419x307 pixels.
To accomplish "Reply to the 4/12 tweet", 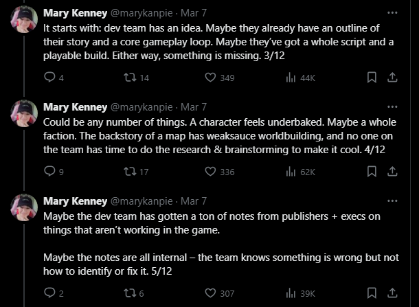I will click(x=49, y=172).
